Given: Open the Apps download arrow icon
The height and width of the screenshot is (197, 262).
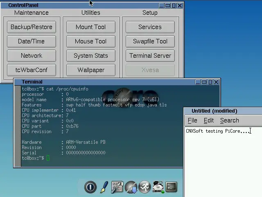Looking at the screenshot, I should [x=131, y=187].
